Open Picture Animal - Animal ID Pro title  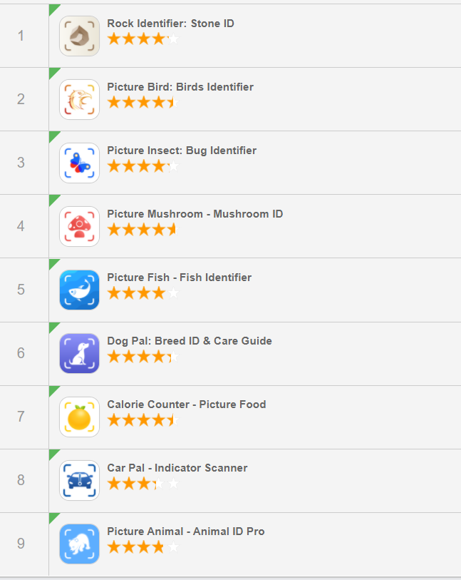185,531
